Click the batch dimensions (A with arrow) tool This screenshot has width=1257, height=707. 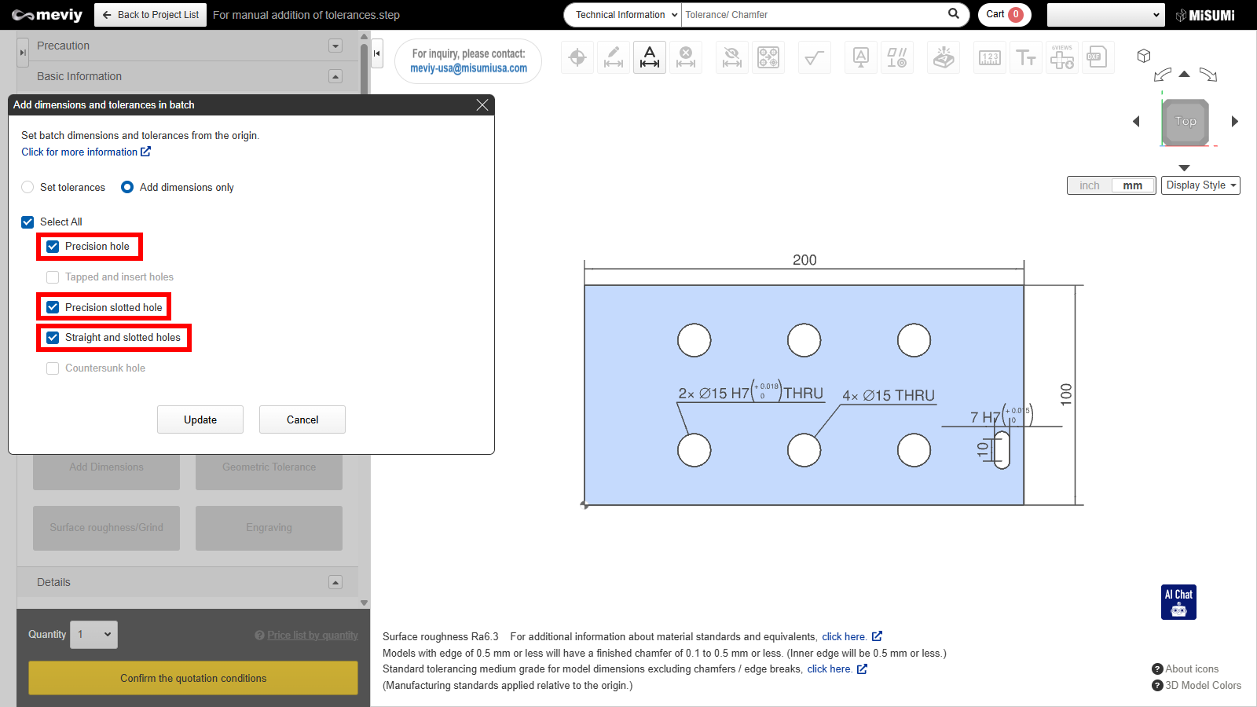point(650,57)
